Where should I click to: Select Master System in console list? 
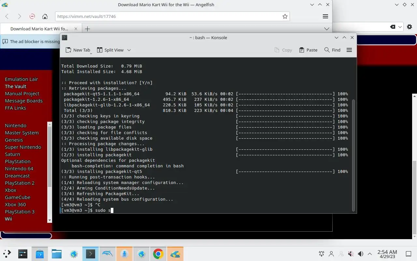(22, 133)
